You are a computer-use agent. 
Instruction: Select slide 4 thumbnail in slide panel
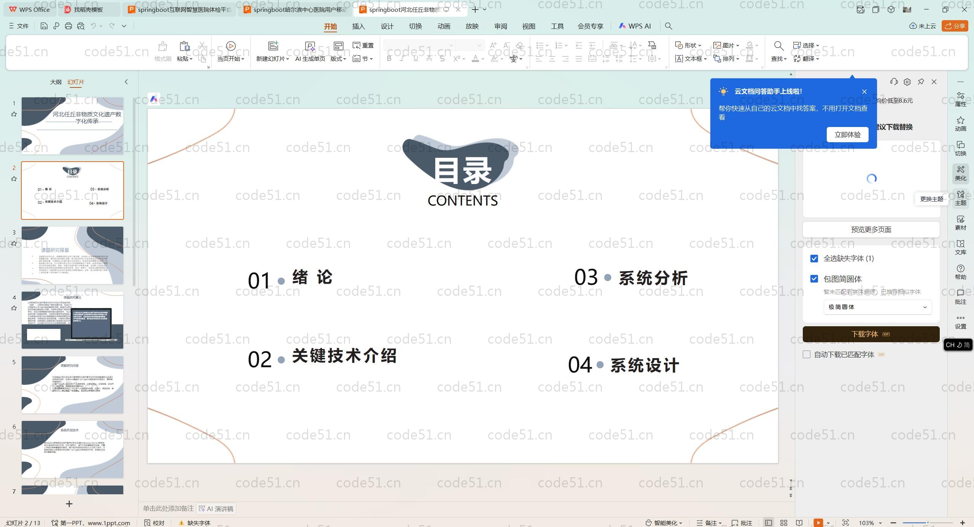72,320
